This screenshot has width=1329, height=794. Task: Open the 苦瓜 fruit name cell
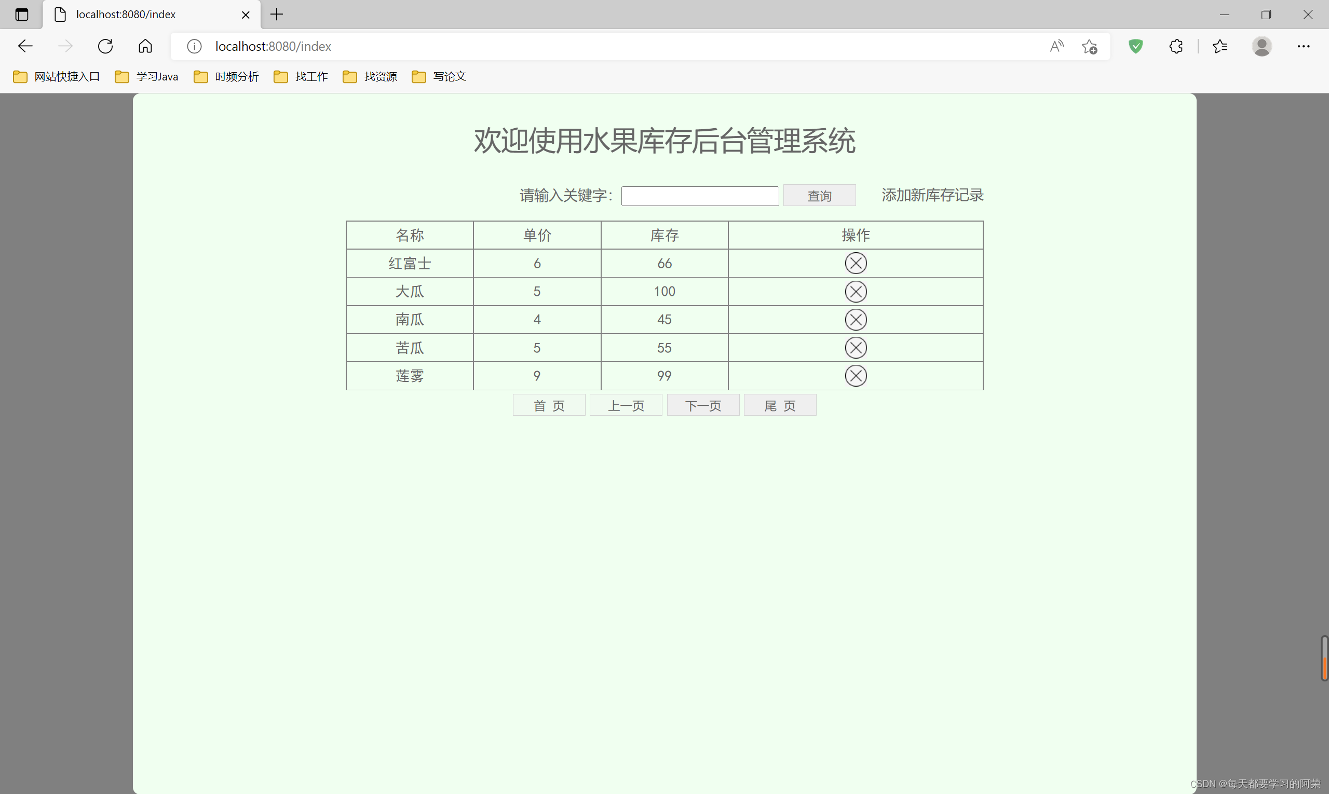point(410,348)
